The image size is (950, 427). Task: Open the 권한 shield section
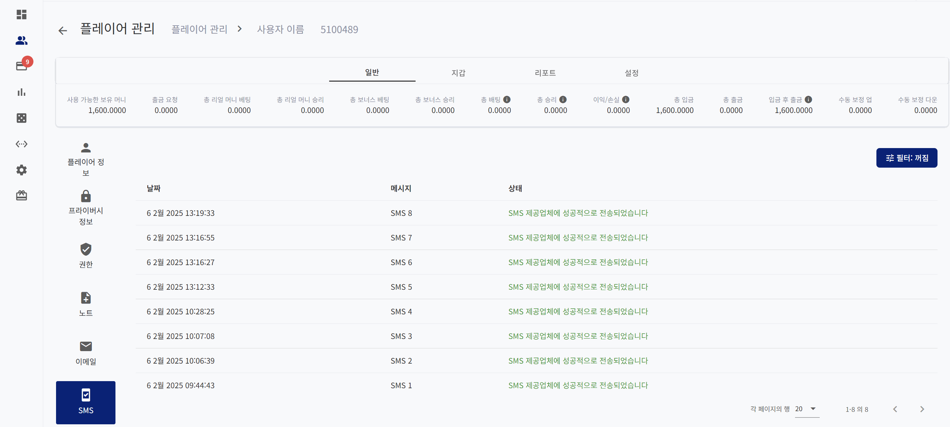click(x=85, y=256)
